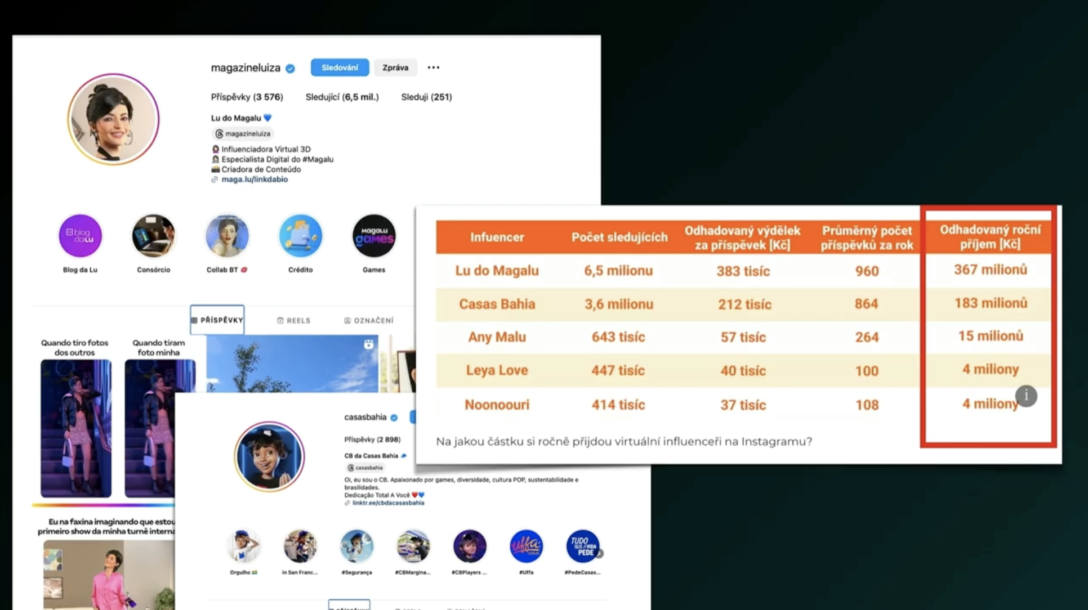Click the Zpráva message button
The width and height of the screenshot is (1088, 610).
[x=395, y=68]
